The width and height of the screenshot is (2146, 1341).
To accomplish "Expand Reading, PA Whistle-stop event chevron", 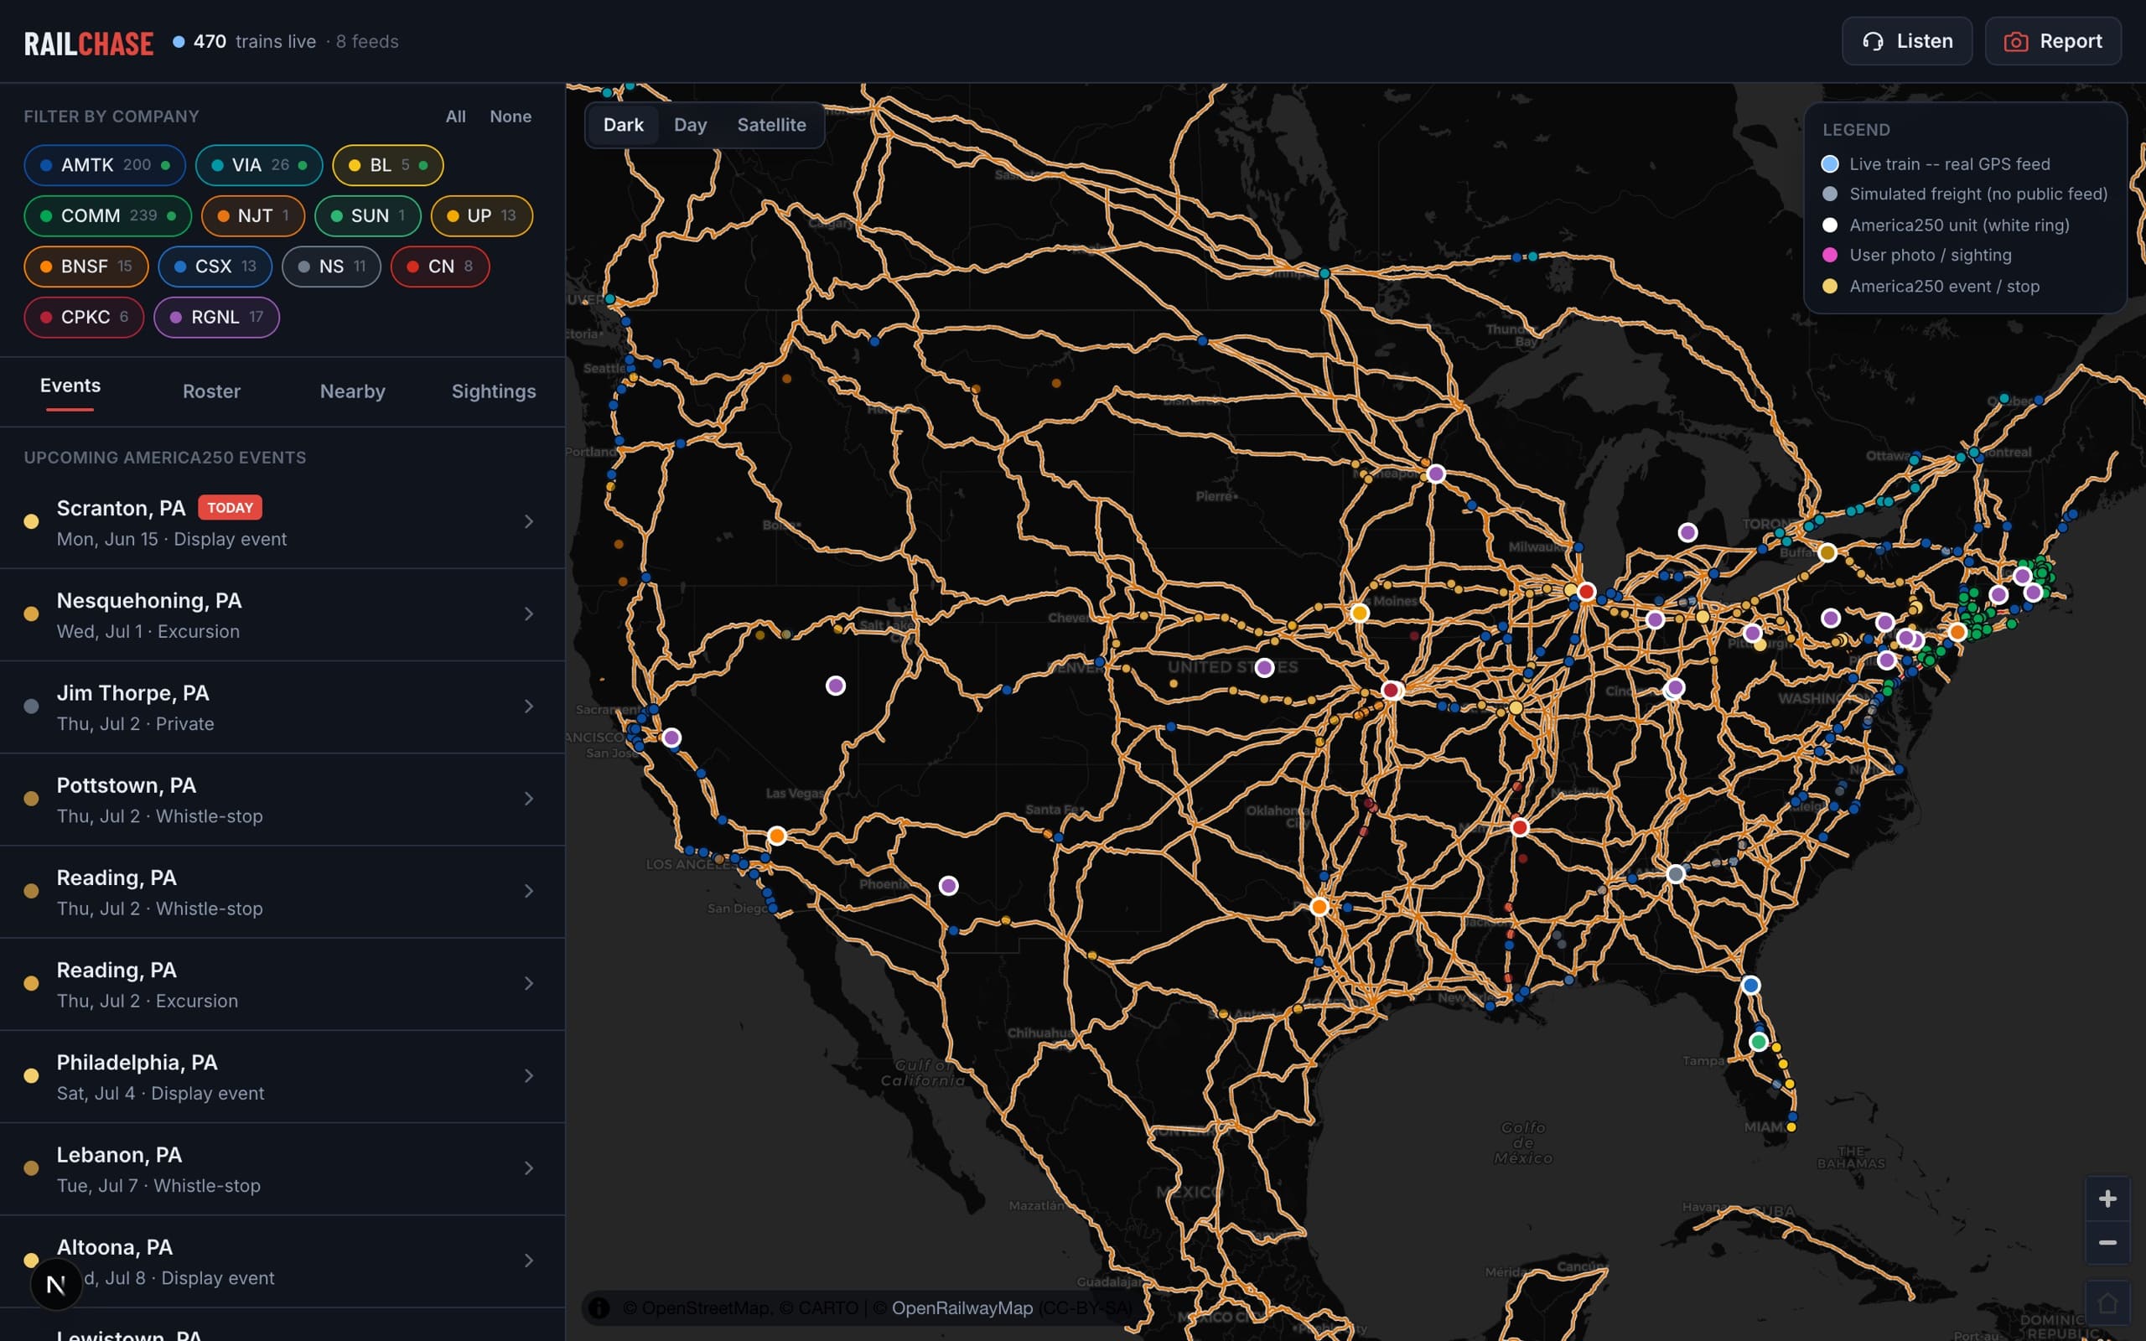I will tap(528, 890).
